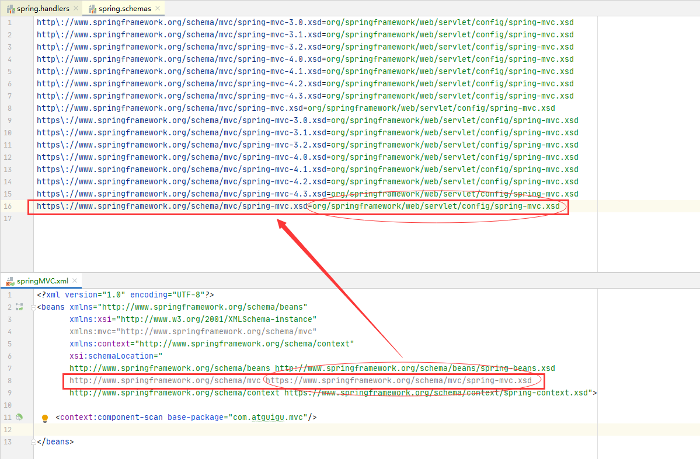
Task: Click the http spring-mvc.xsd entry on line 8
Action: pos(296,108)
